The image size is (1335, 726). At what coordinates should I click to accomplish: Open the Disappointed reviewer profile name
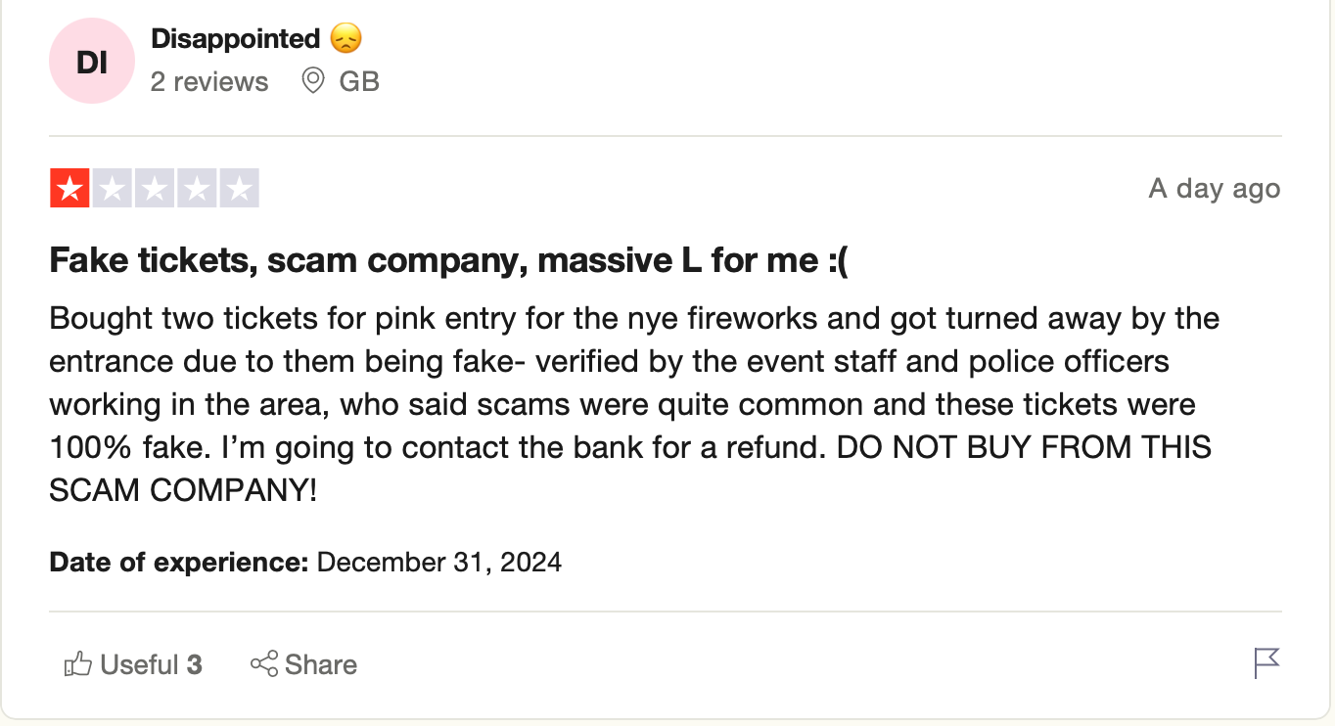click(x=235, y=39)
